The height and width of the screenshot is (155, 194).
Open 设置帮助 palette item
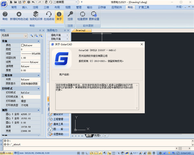pyautogui.click(x=58, y=134)
